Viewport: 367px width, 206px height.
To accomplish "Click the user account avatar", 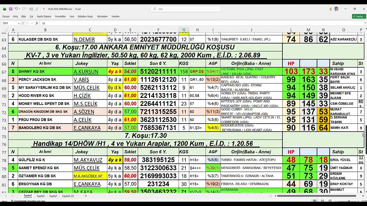I will 336,9.
